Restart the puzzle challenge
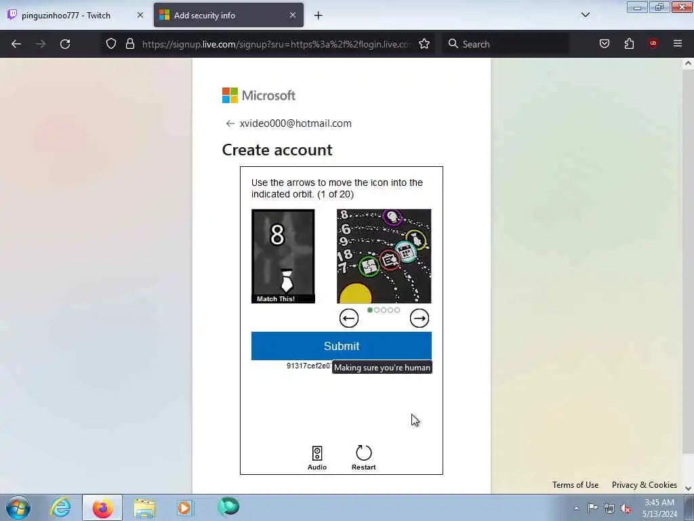The image size is (694, 521). (x=363, y=458)
